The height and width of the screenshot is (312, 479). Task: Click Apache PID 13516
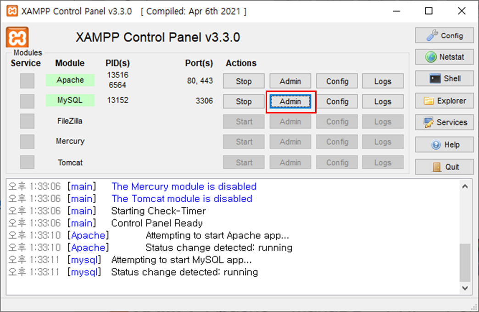[x=117, y=75]
